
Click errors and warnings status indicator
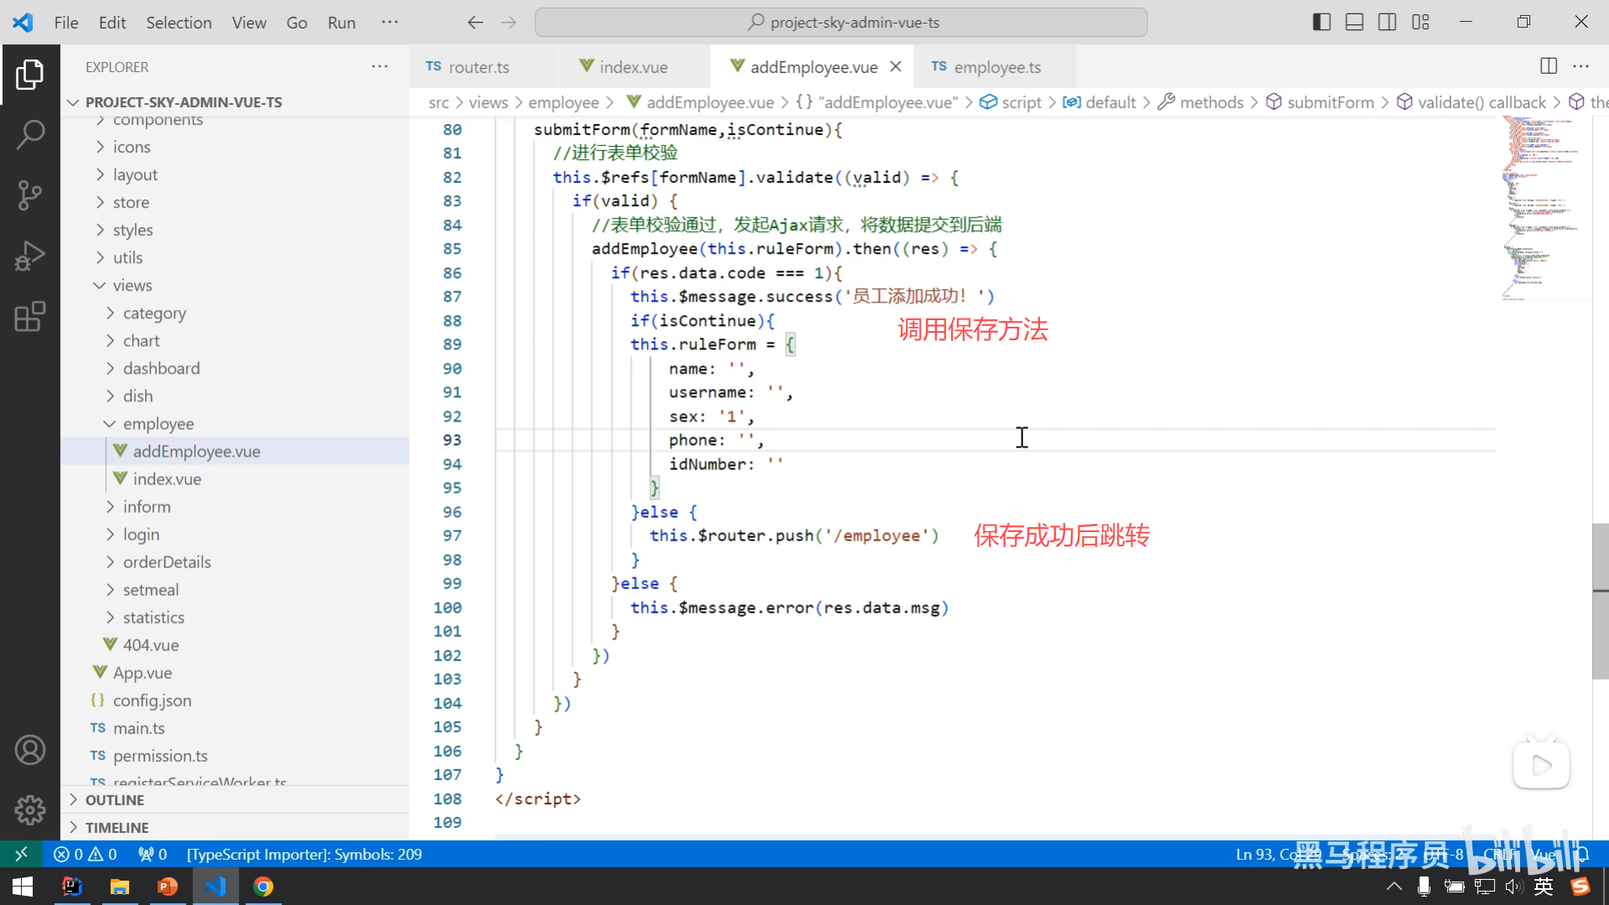[x=85, y=854]
